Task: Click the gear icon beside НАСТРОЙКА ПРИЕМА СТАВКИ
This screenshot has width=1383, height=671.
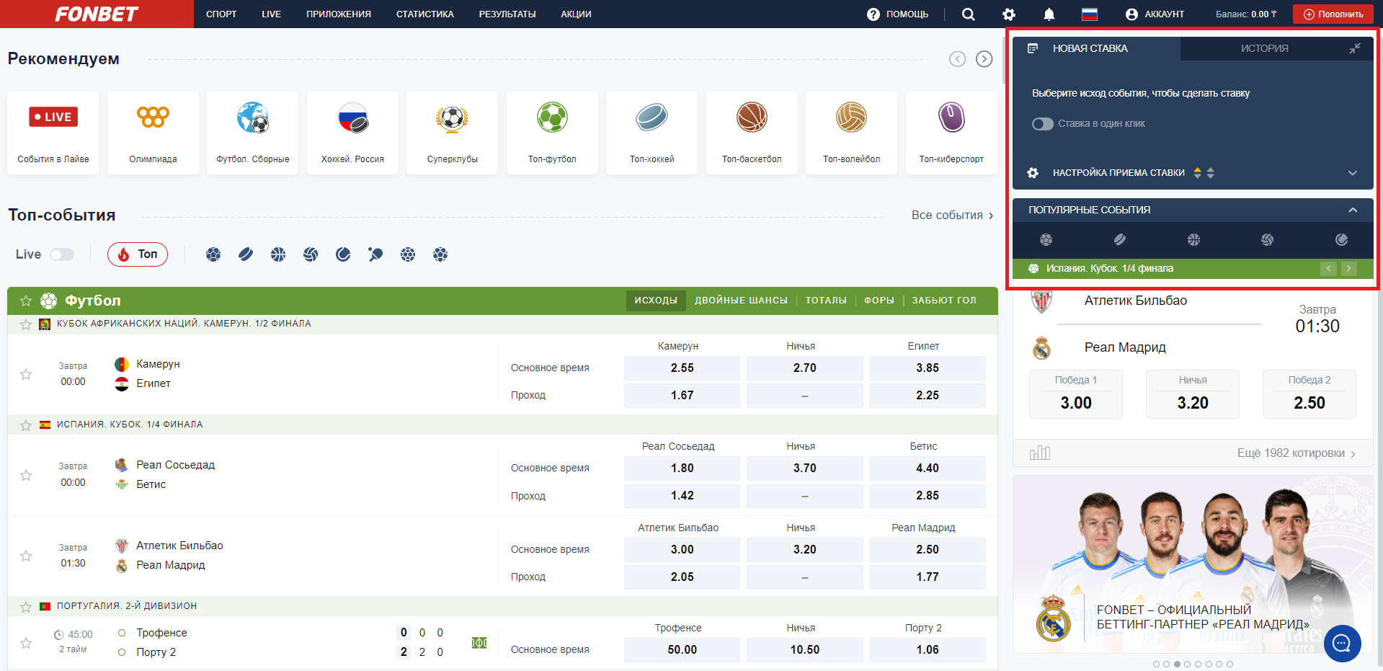Action: (1033, 173)
